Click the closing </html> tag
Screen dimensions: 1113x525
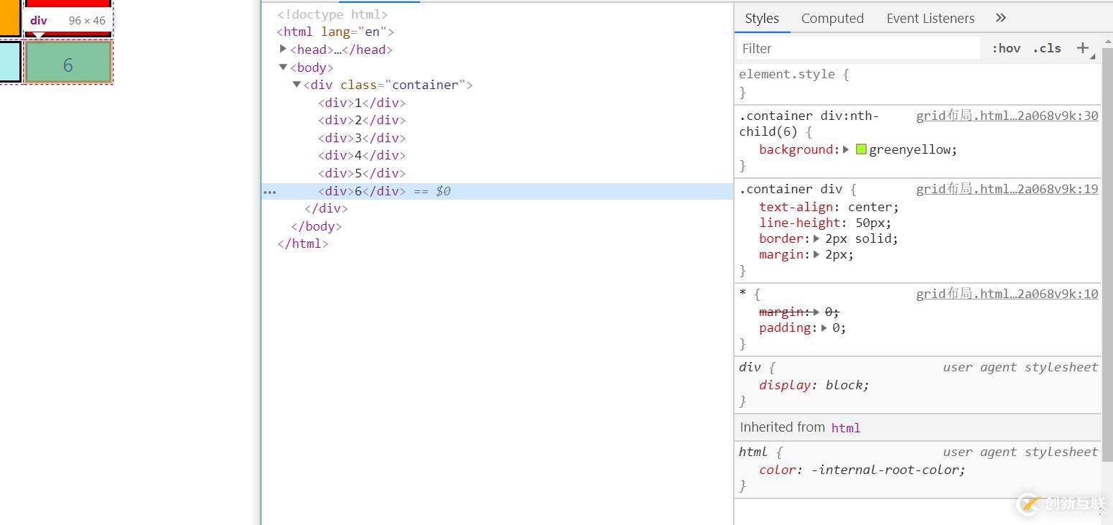pos(303,243)
